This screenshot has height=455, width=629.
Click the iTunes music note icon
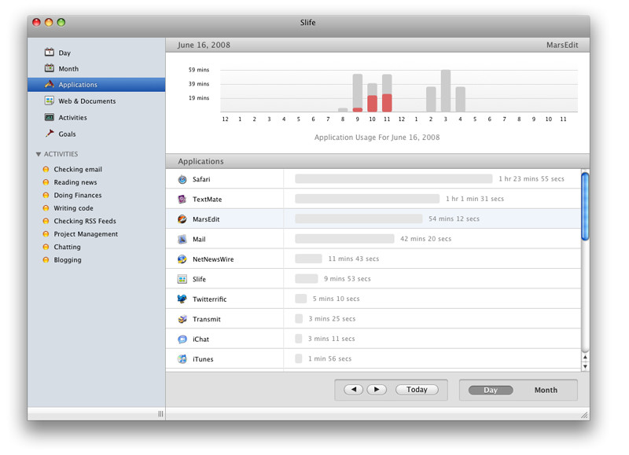[182, 359]
